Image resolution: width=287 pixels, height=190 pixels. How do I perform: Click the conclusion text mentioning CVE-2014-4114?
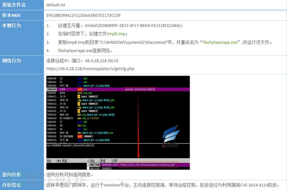(x=163, y=185)
